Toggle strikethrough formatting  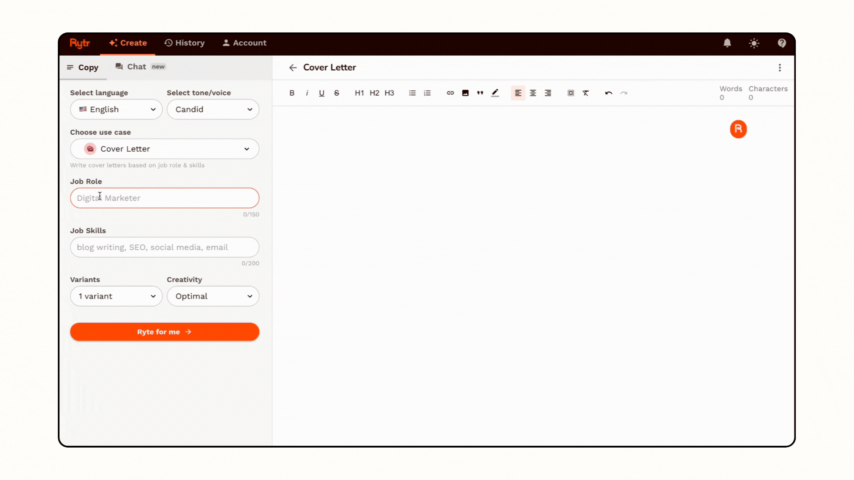pos(337,93)
